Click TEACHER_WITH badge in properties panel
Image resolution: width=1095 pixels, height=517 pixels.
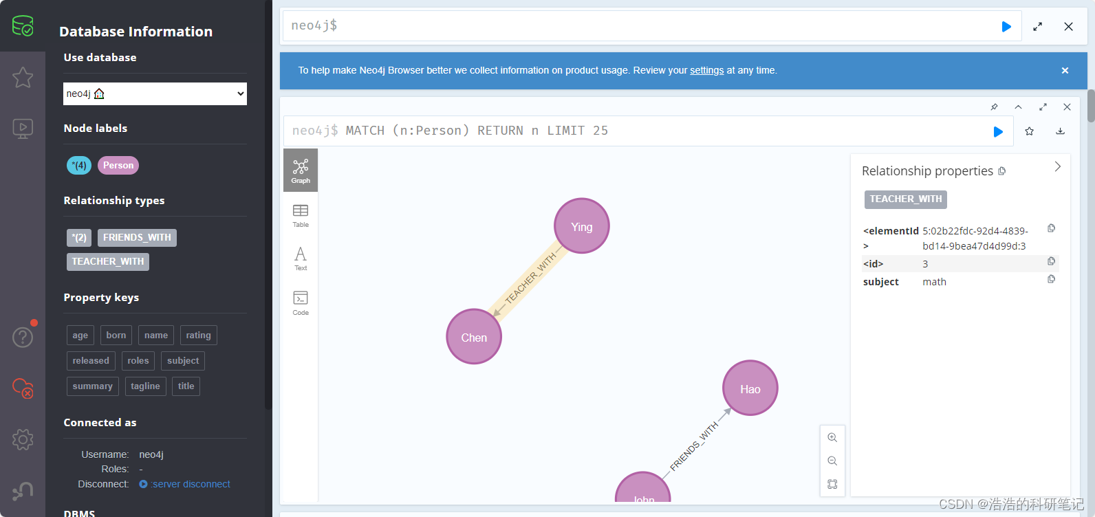906,199
